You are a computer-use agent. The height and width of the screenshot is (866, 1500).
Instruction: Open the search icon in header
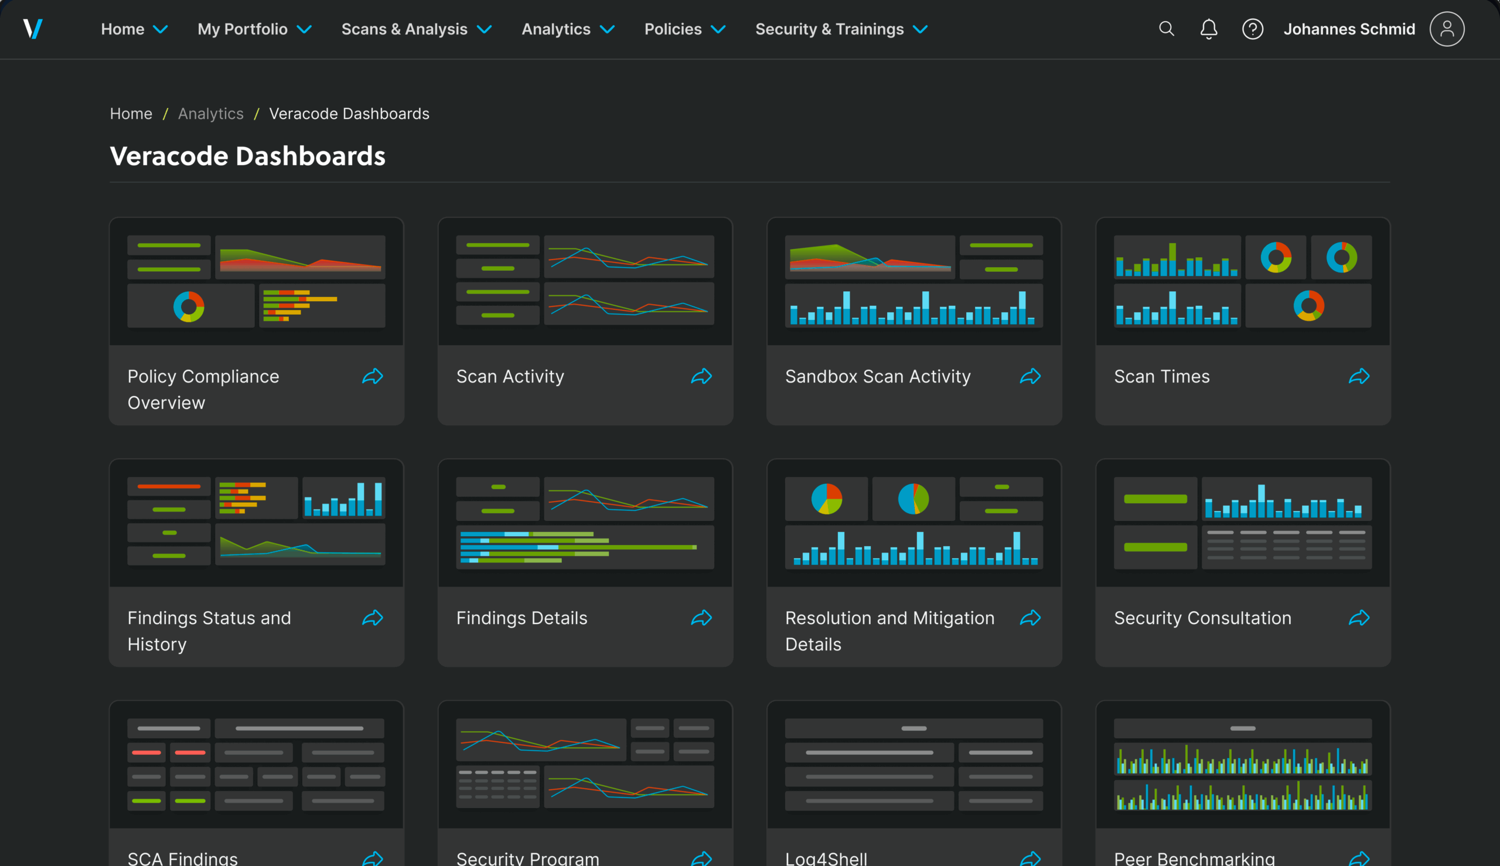tap(1166, 29)
